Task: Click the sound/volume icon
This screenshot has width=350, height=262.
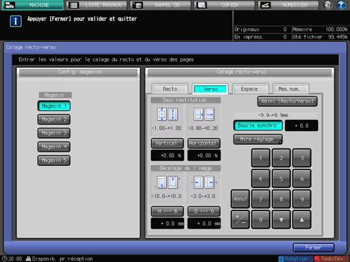Action: (328, 5)
